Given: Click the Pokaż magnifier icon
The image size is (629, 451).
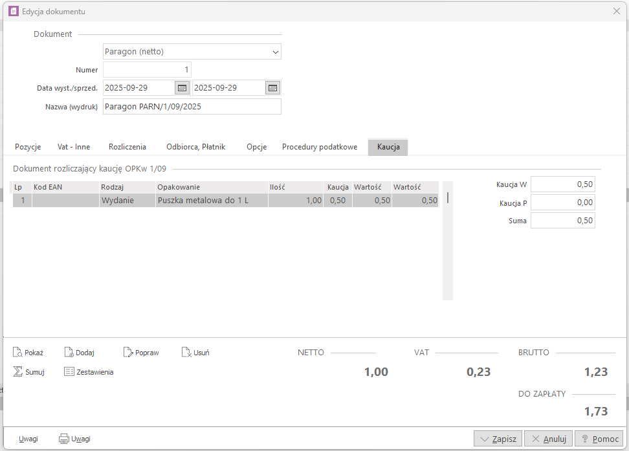Looking at the screenshot, I should pyautogui.click(x=18, y=353).
